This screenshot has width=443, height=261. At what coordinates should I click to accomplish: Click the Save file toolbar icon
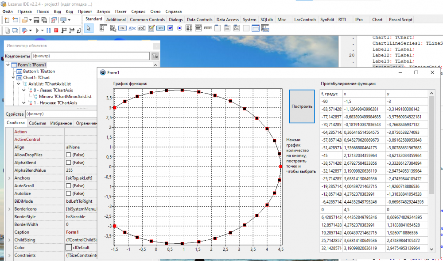pyautogui.click(x=36, y=20)
